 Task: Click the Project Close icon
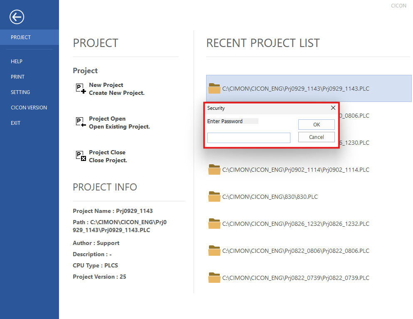pyautogui.click(x=81, y=156)
